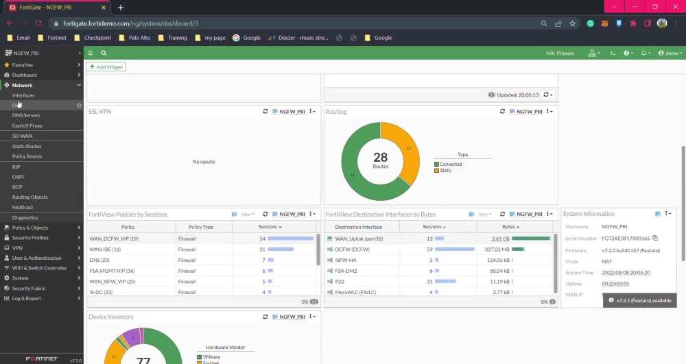Open 'now' timeframe dropdown in Policies widget
This screenshot has height=364, width=686.
[248, 214]
